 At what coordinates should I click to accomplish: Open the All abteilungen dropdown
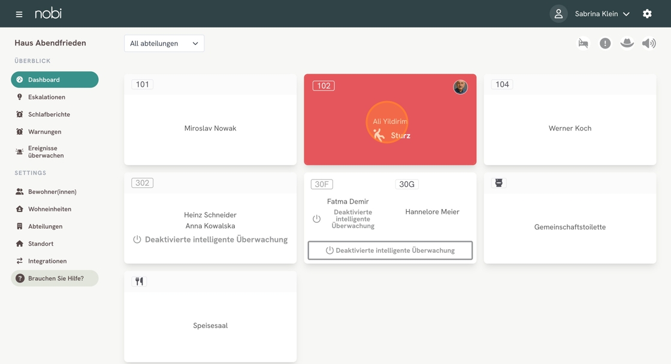(x=164, y=43)
